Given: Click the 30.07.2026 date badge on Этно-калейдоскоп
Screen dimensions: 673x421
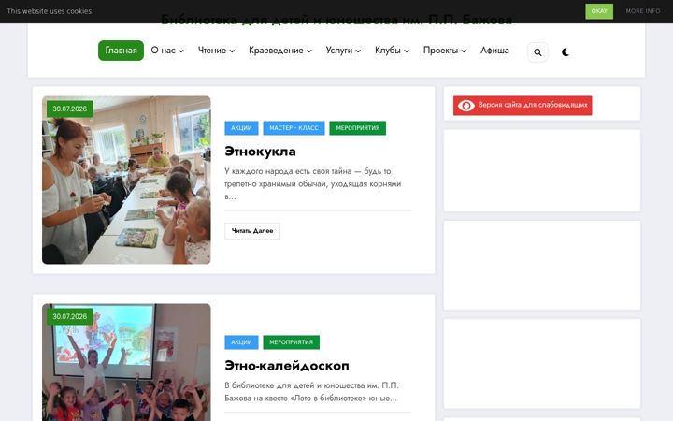Looking at the screenshot, I should click(x=70, y=316).
